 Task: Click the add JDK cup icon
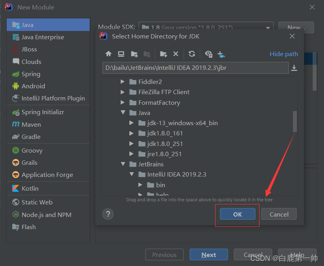pyautogui.click(x=221, y=55)
